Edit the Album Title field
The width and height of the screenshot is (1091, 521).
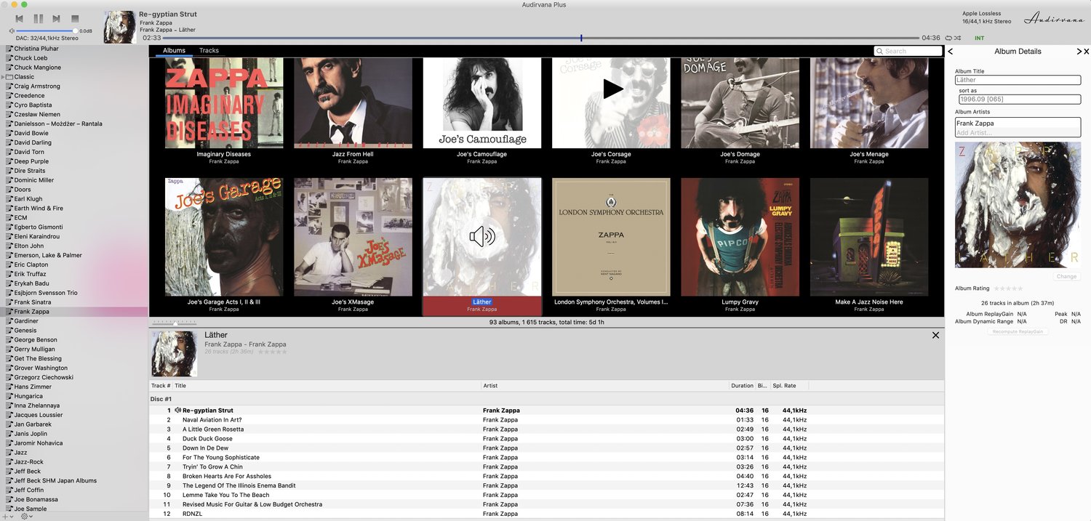point(1018,80)
